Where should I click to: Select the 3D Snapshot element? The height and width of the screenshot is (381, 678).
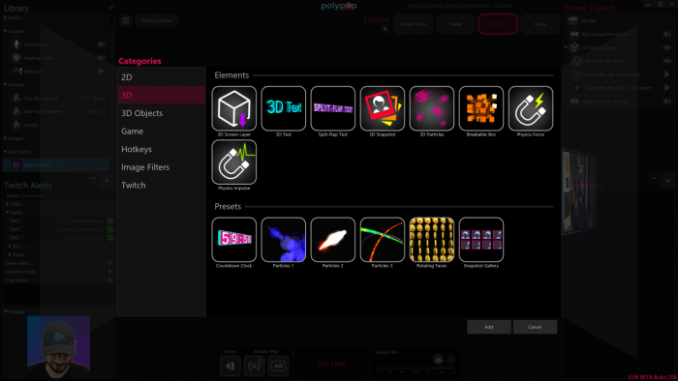pos(383,108)
